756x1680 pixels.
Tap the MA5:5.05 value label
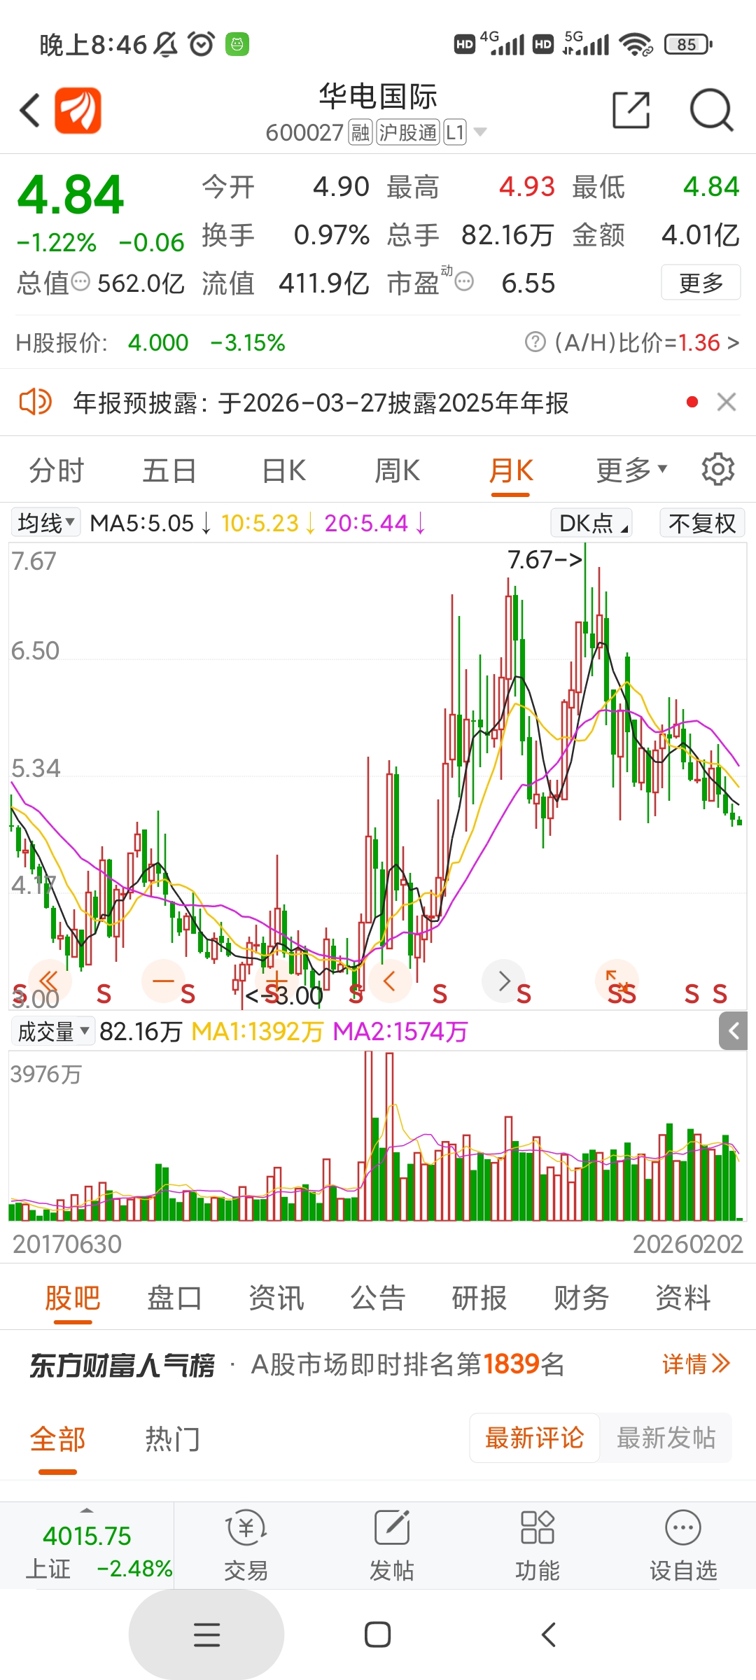point(141,523)
